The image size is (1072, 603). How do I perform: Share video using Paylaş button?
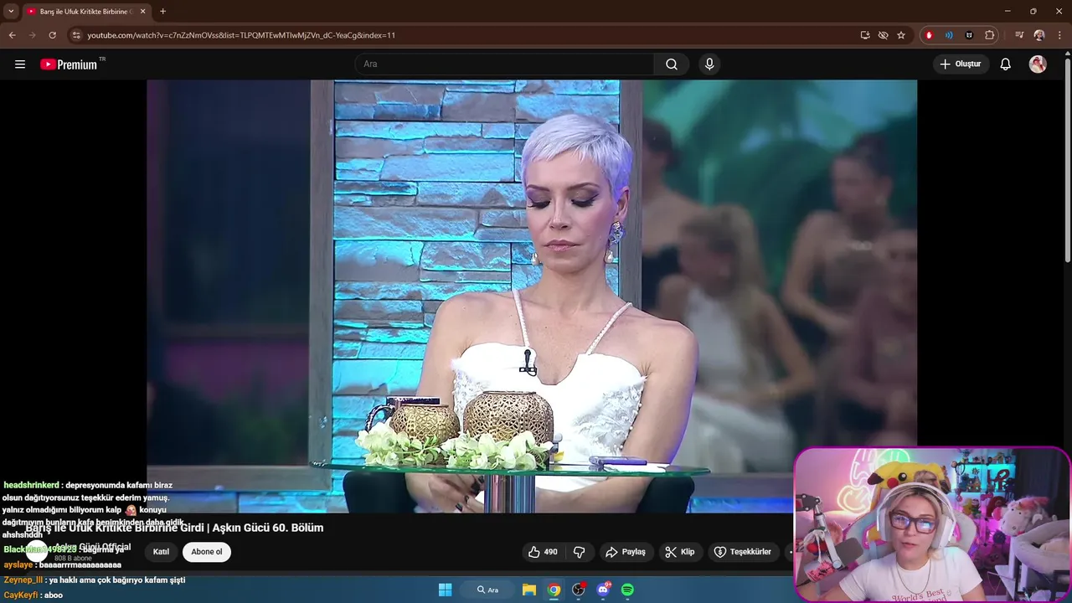pos(626,552)
